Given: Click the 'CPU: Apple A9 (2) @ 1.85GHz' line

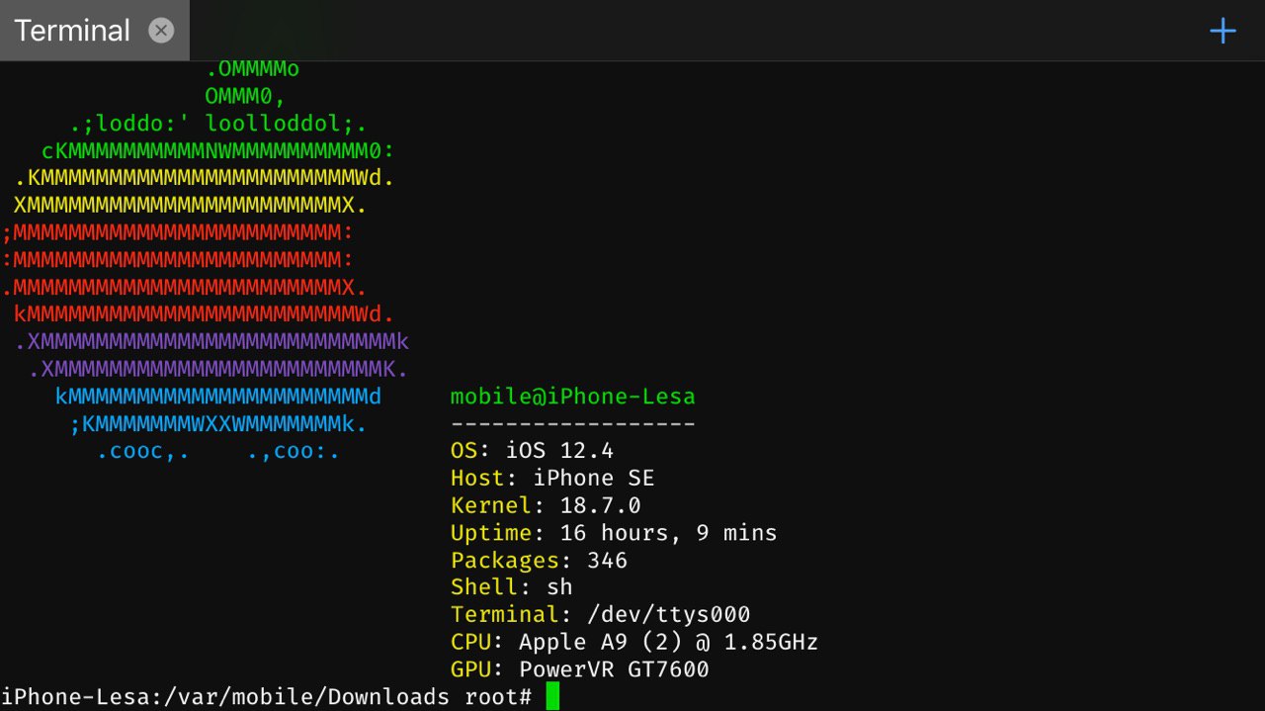Looking at the screenshot, I should coord(634,642).
